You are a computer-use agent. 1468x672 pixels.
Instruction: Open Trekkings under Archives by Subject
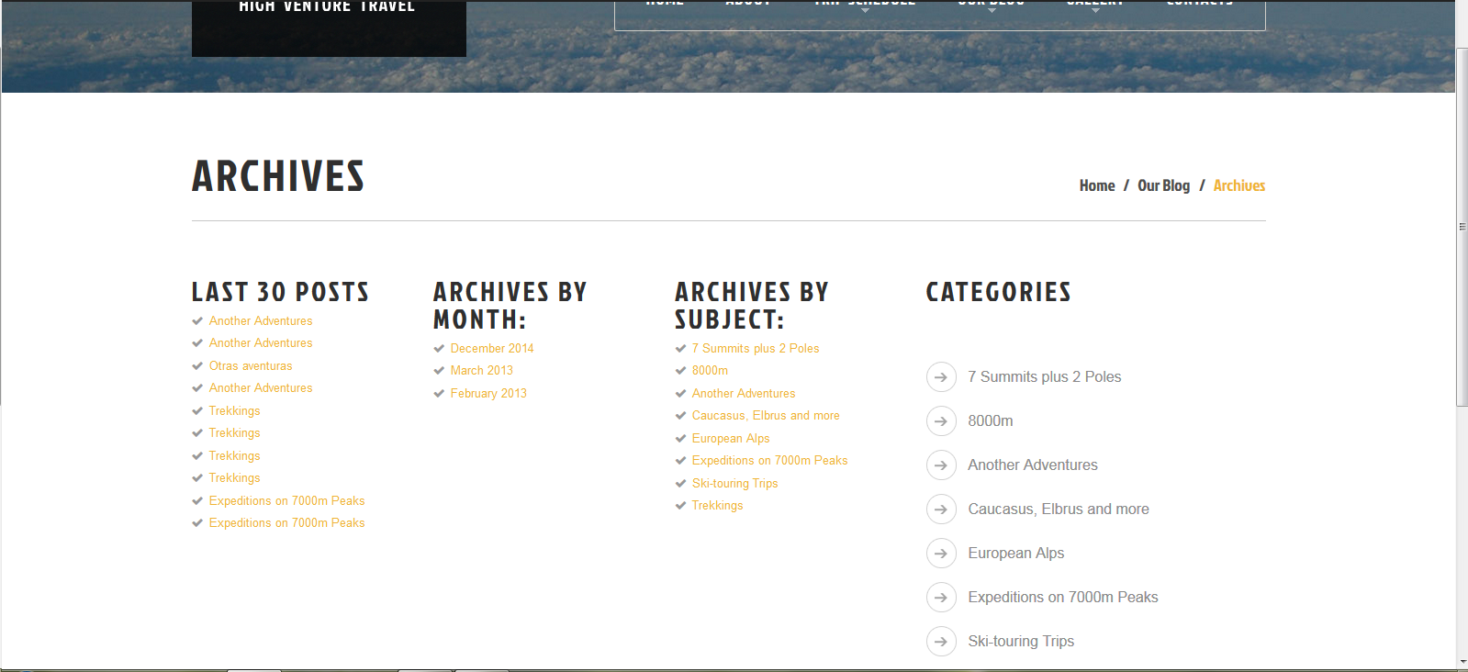tap(717, 505)
